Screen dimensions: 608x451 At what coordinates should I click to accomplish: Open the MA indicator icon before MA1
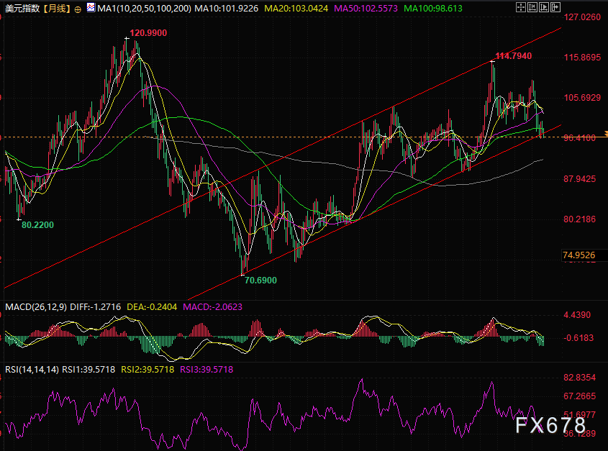(91, 7)
